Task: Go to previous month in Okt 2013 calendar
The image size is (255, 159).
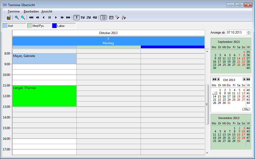Action: coord(218,79)
